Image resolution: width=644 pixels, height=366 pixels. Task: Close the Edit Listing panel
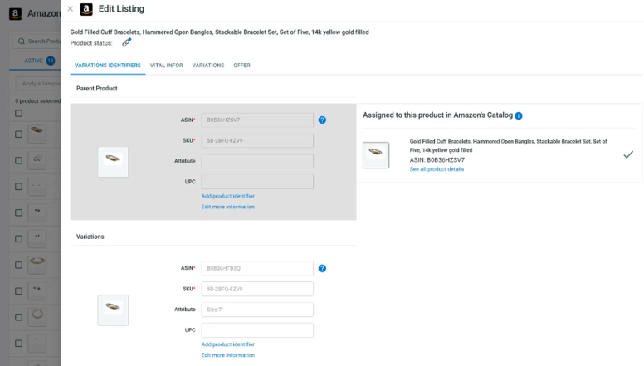(71, 8)
